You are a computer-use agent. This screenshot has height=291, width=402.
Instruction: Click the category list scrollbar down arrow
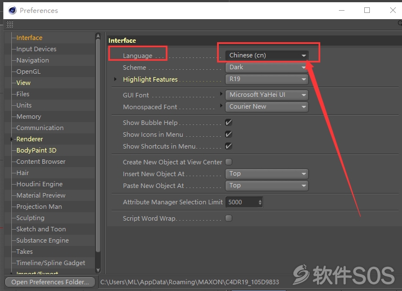(98, 270)
